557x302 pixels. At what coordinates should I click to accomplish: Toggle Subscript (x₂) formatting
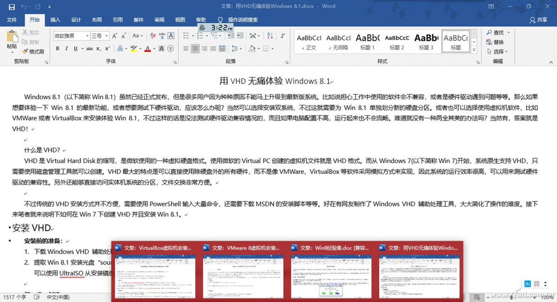(98, 48)
